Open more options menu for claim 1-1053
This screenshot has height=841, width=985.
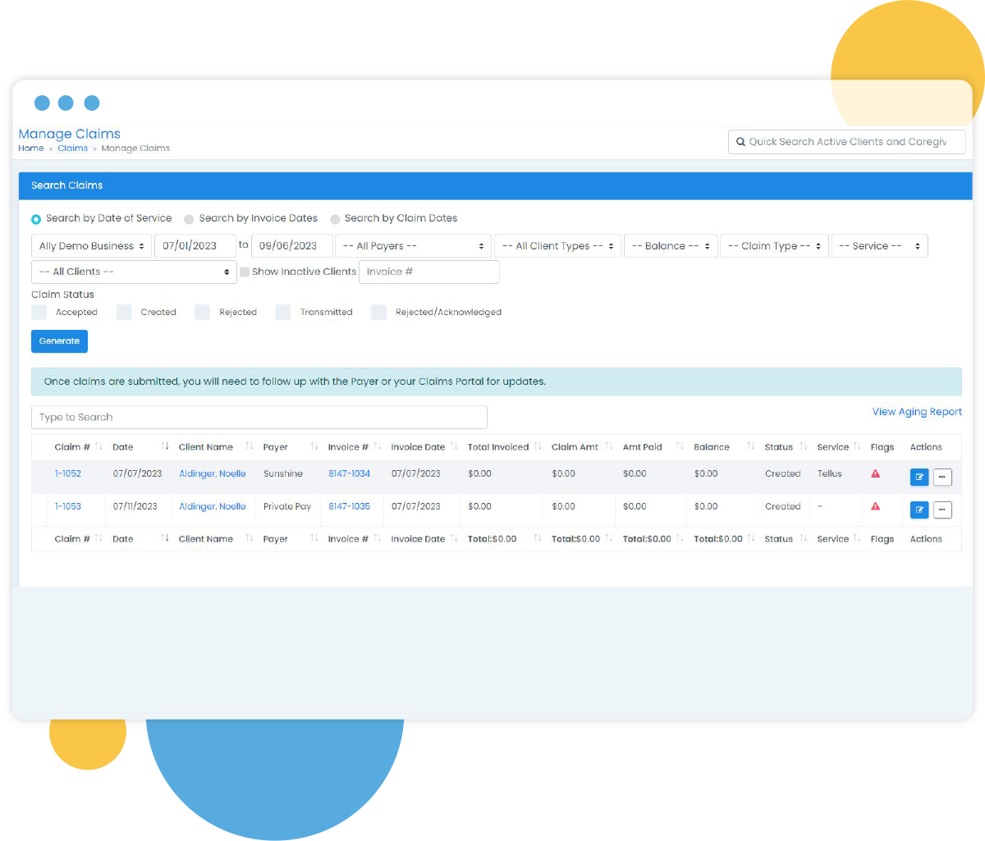pyautogui.click(x=942, y=510)
